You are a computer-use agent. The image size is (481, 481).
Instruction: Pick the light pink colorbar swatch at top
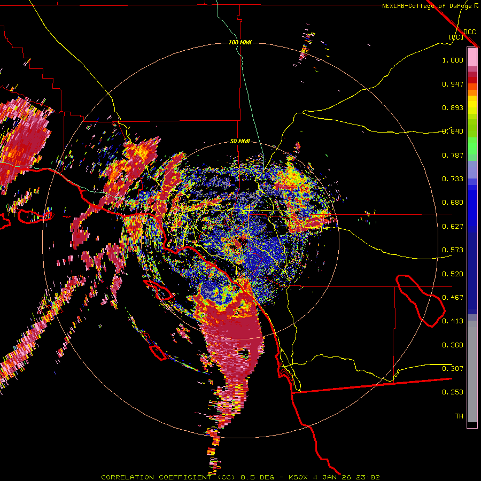(472, 57)
